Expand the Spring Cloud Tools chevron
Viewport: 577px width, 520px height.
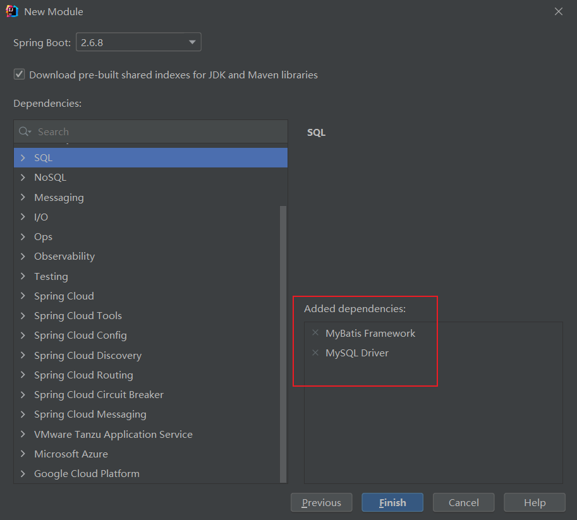pyautogui.click(x=23, y=316)
